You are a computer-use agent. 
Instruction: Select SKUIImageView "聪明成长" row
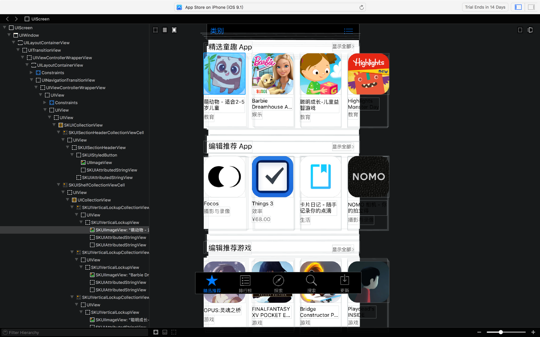[x=75, y=320]
